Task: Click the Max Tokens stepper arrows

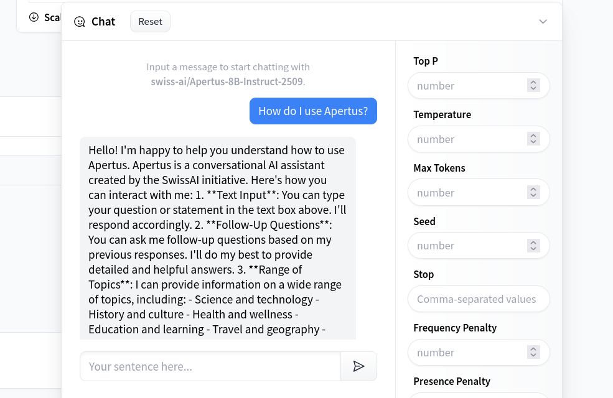Action: click(x=533, y=193)
